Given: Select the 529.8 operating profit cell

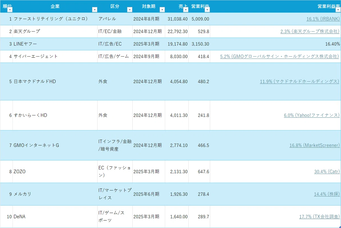Looking at the screenshot, I should tap(199, 32).
